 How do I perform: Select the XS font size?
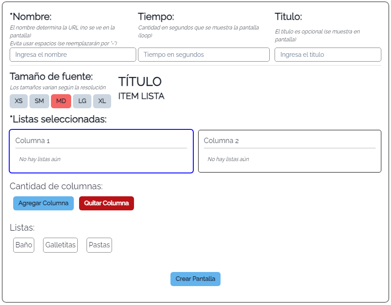coord(19,101)
